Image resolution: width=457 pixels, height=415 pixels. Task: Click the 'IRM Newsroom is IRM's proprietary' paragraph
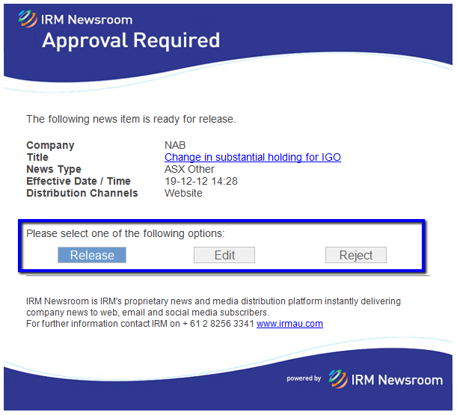213,307
